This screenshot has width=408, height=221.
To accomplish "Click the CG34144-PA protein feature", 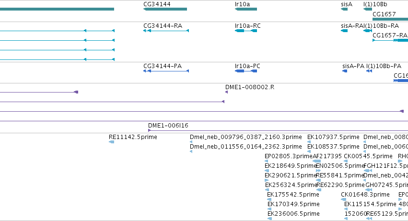I will tap(166, 71).
